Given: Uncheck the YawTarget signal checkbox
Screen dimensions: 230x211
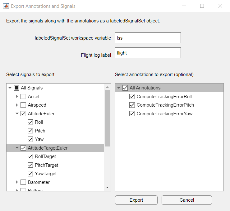Looking at the screenshot, I should (x=30, y=174).
